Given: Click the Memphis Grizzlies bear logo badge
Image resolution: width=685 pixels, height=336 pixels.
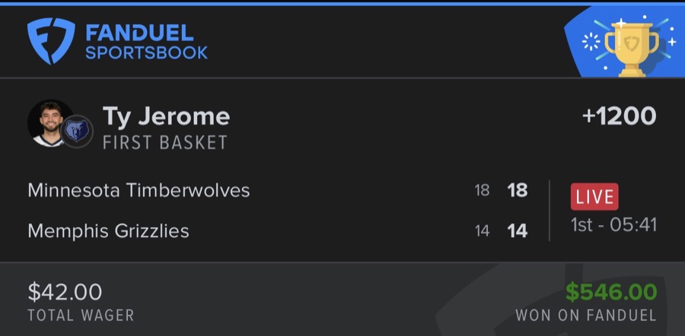Looking at the screenshot, I should (x=76, y=132).
